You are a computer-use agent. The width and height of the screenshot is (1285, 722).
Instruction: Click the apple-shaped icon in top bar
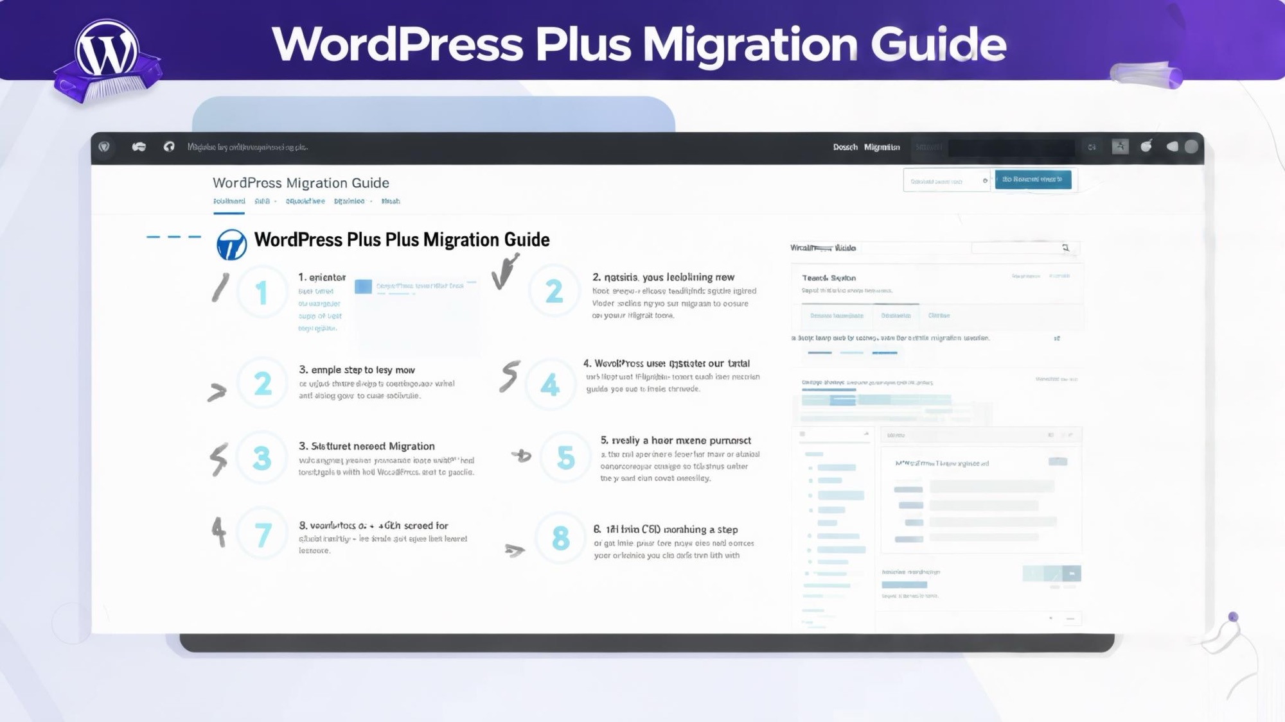click(1146, 147)
